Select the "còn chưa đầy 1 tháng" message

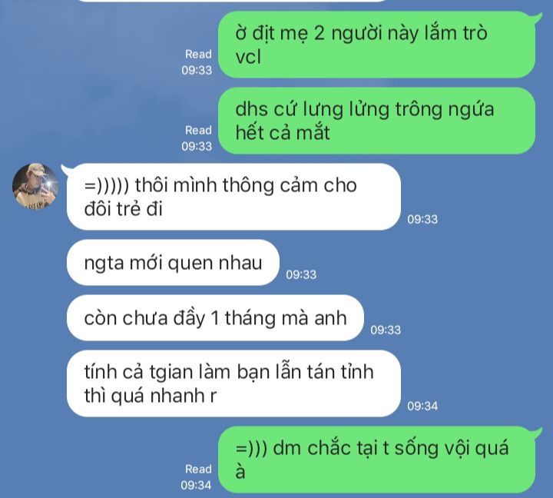215,318
